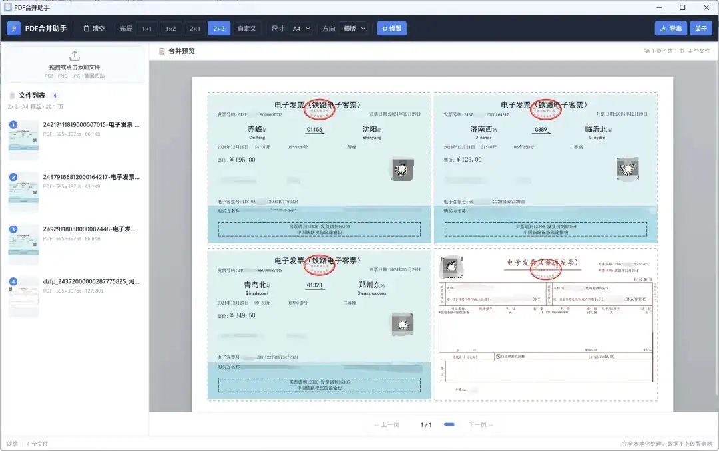Click the number 4 badge on fourth file
Screen dimensions: 719x451
(13, 281)
